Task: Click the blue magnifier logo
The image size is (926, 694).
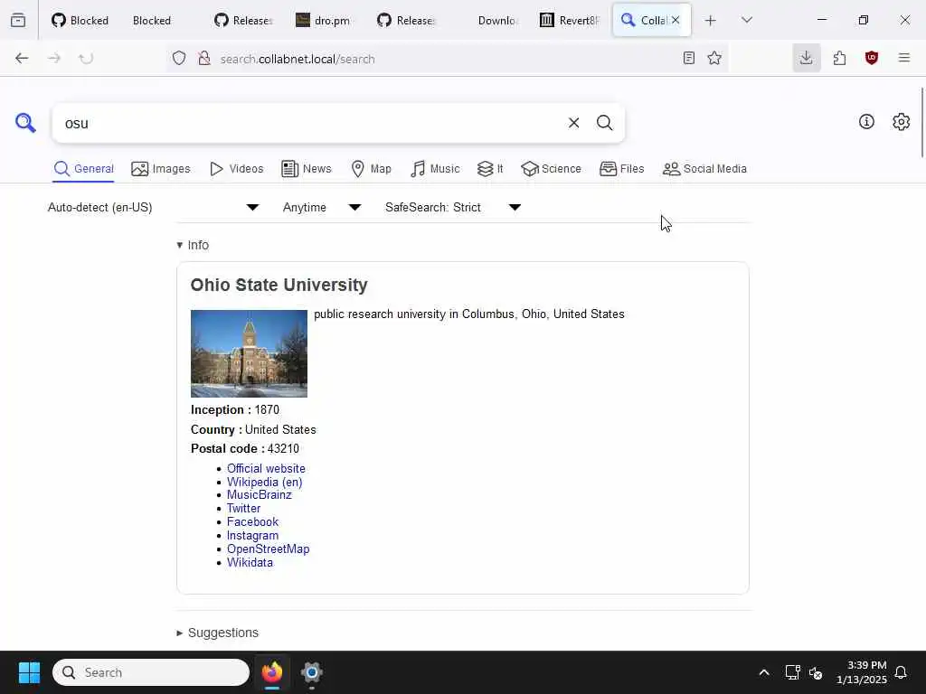Action: point(25,123)
